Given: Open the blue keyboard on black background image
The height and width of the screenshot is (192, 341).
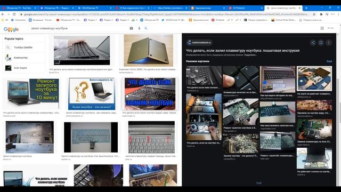Looking at the screenshot, I should (x=91, y=137).
